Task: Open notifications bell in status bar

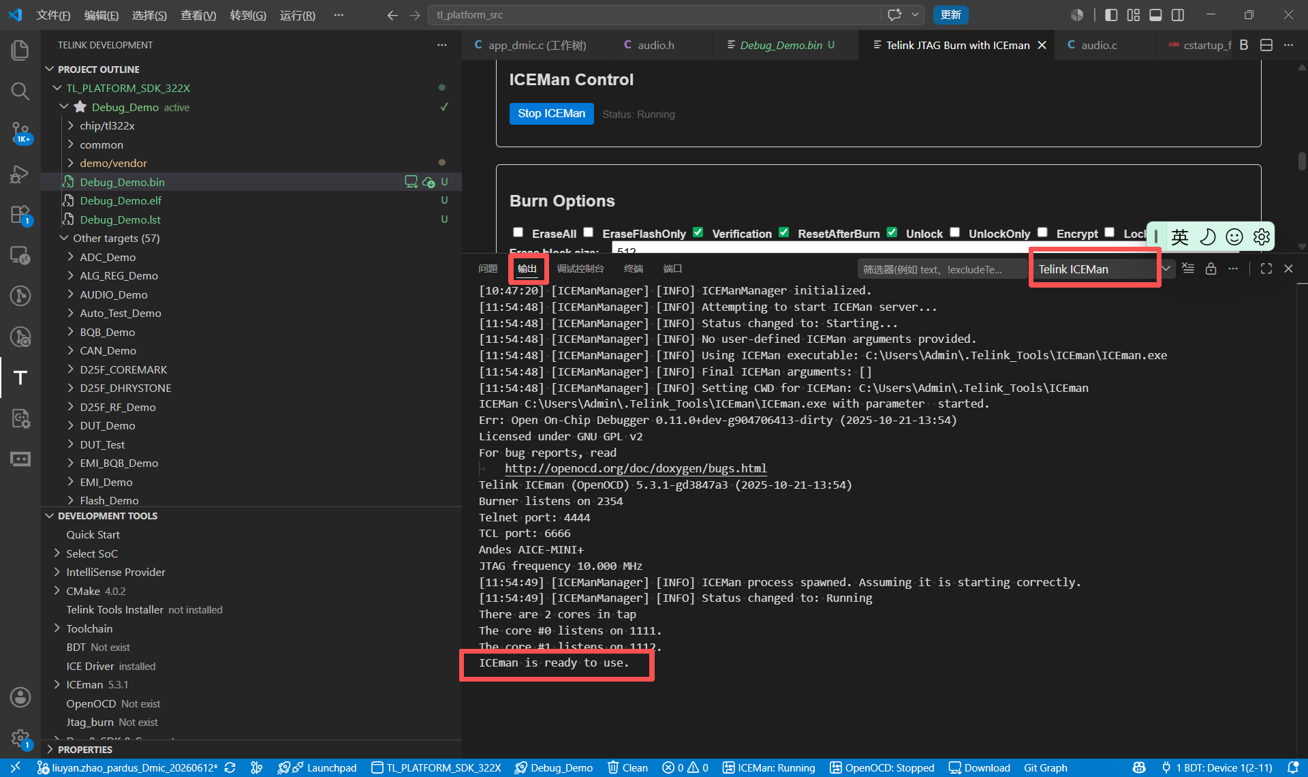Action: coord(1293,767)
